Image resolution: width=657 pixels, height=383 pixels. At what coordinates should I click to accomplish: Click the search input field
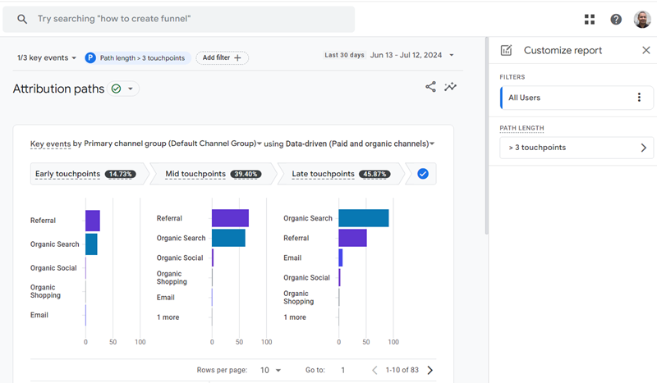tap(178, 19)
